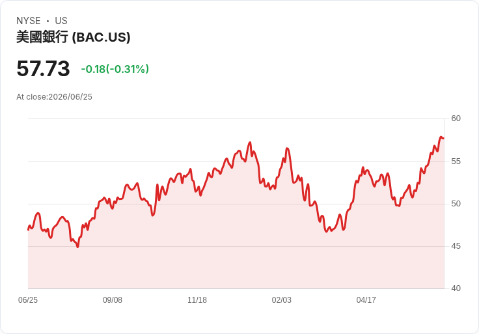Click the first data point at chart's left edge

[x=29, y=230]
